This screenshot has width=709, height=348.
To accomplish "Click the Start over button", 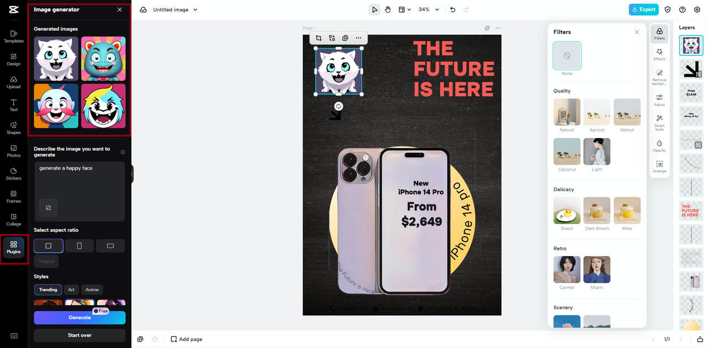I will click(x=80, y=335).
